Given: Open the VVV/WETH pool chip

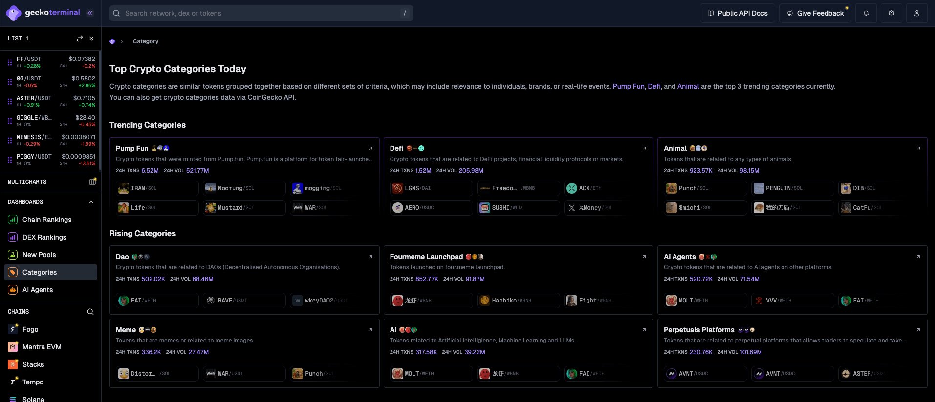Looking at the screenshot, I should tap(793, 301).
